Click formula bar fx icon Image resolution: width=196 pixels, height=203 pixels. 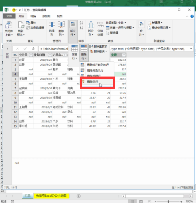(33, 49)
